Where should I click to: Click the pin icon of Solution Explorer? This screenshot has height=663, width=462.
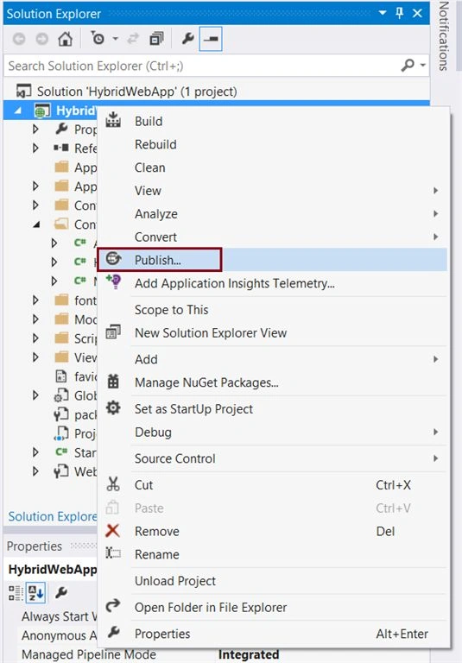(399, 13)
